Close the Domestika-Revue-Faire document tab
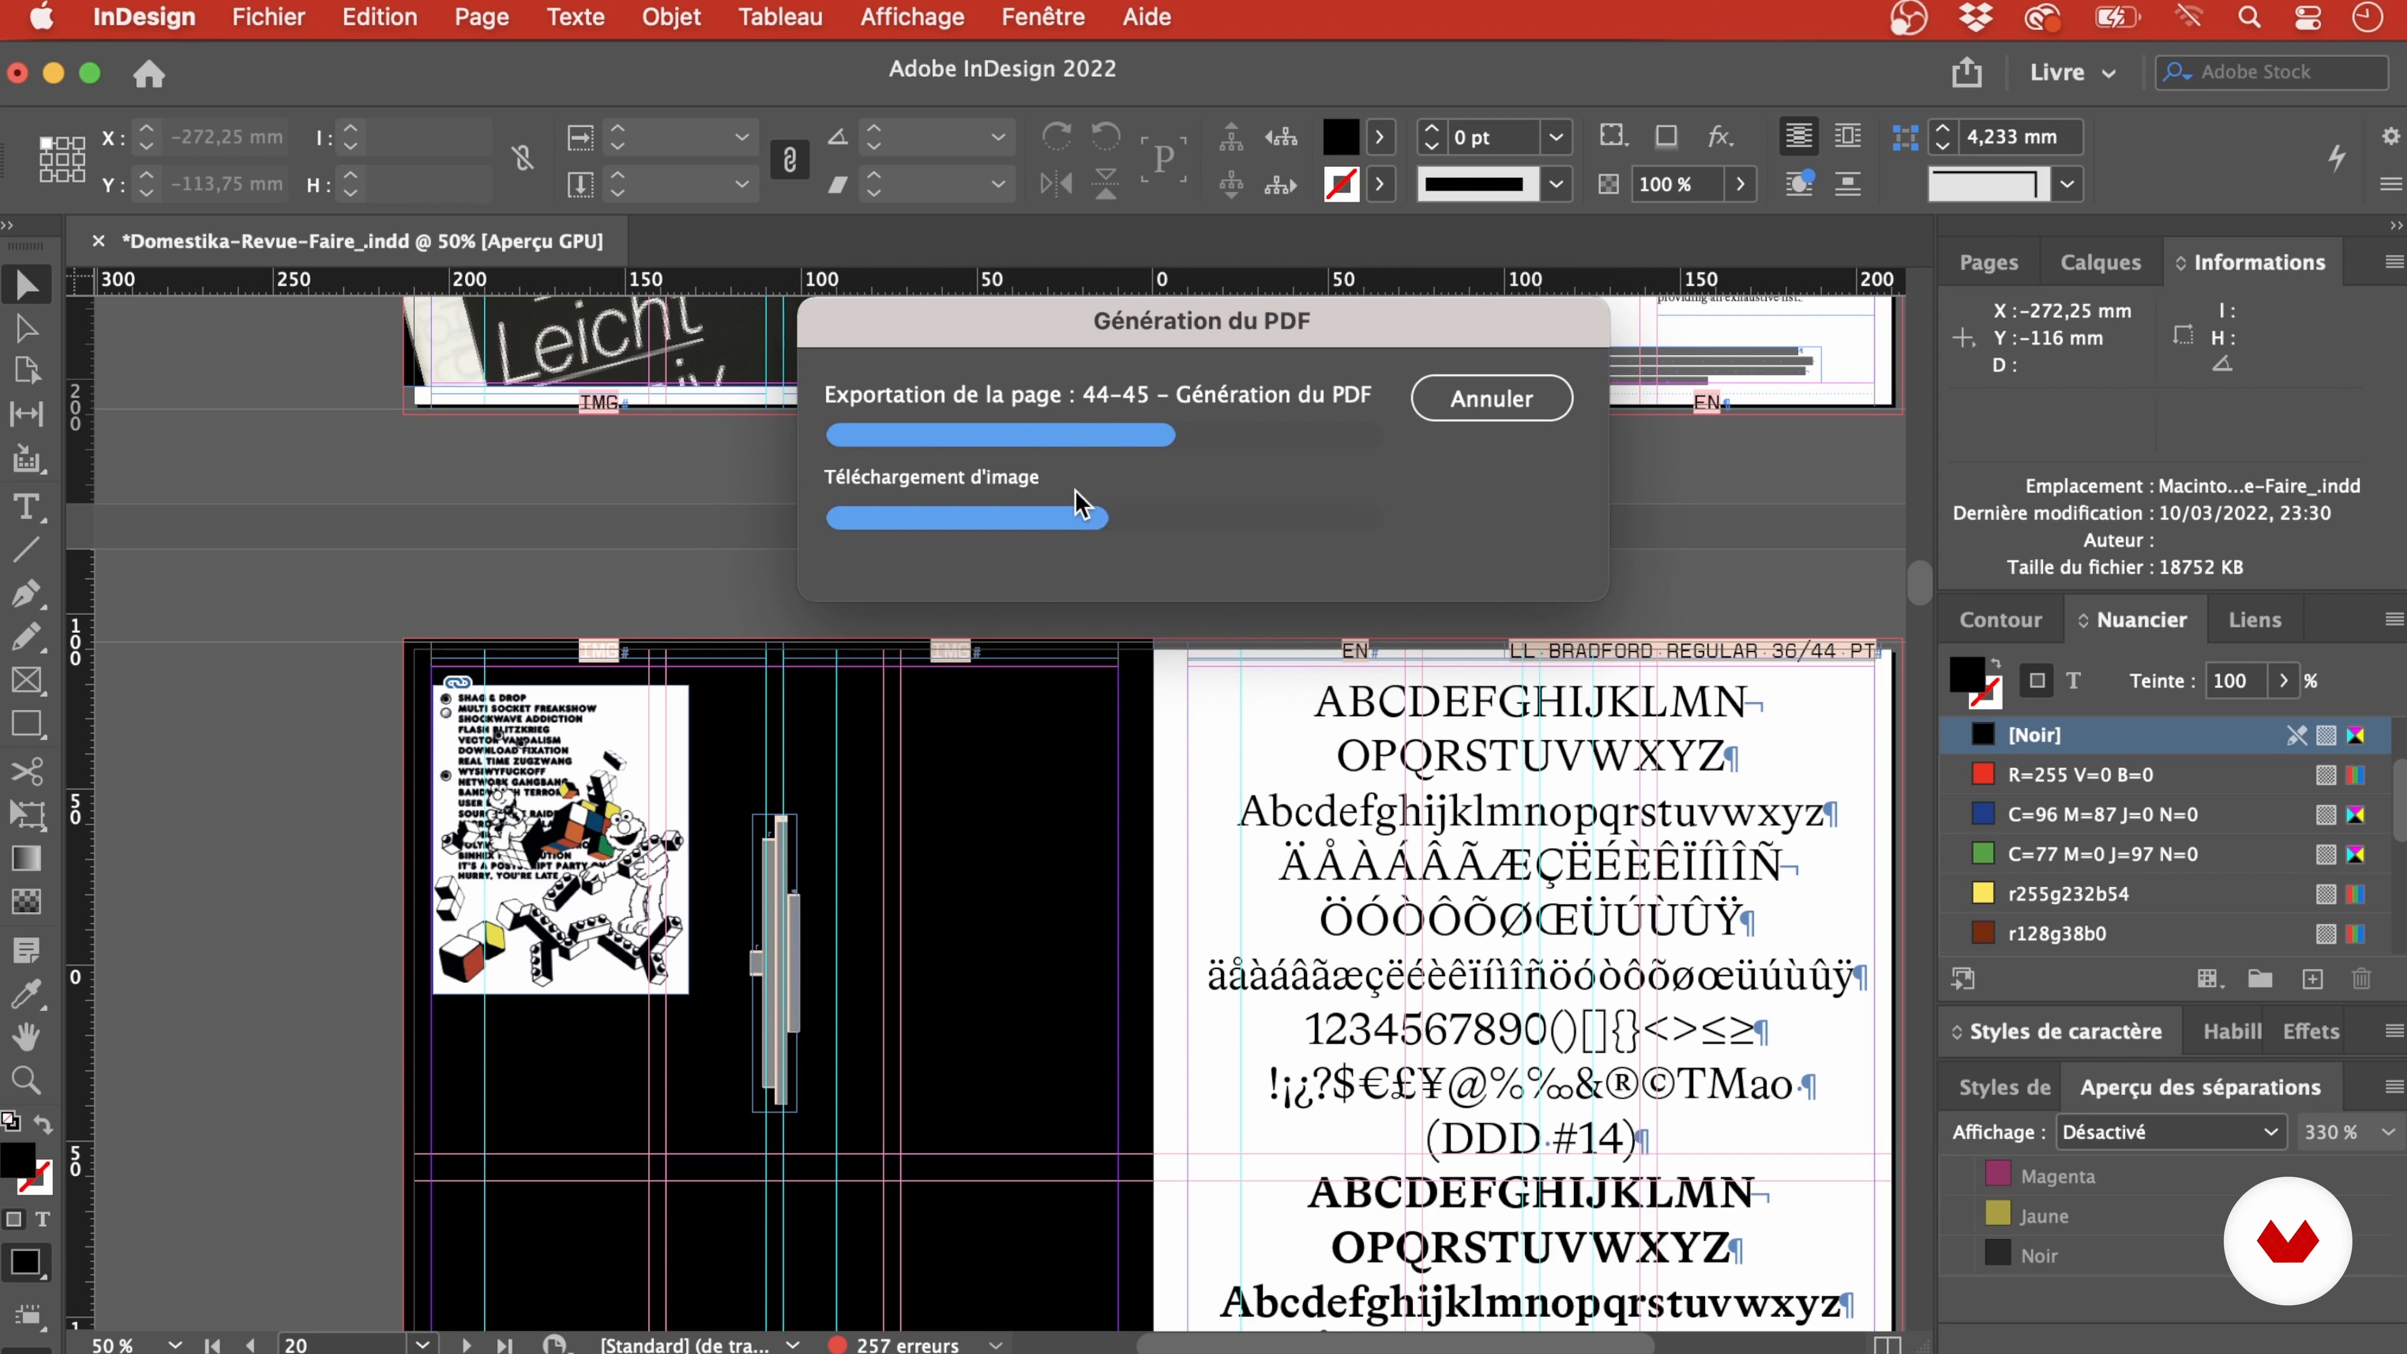Screen dimensions: 2407x1354 [x=98, y=241]
